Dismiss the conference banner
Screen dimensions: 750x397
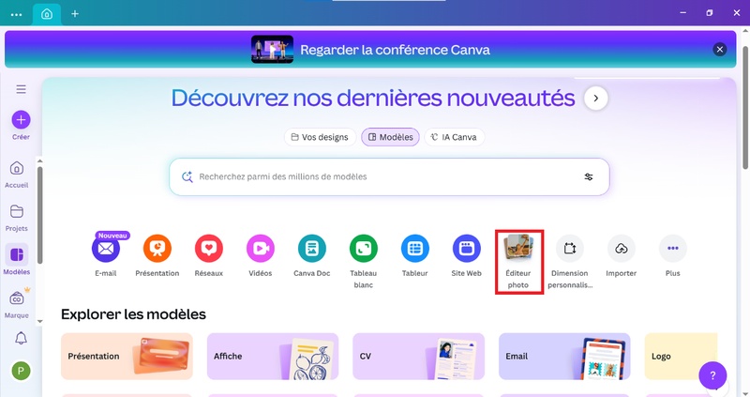pyautogui.click(x=719, y=50)
